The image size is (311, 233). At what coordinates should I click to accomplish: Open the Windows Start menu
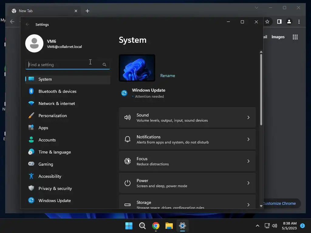[129, 226]
